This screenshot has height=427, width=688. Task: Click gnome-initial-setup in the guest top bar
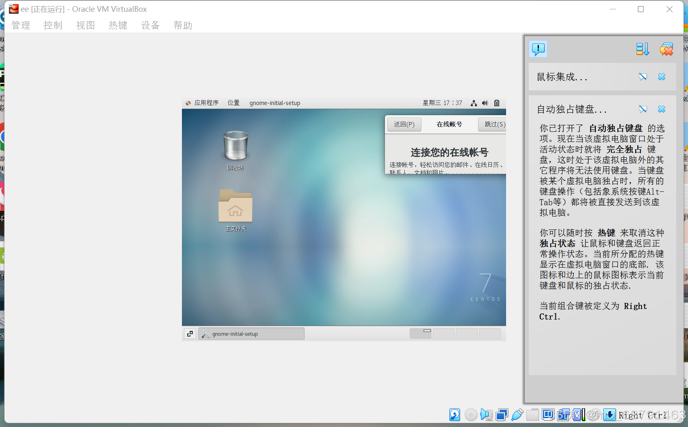point(275,103)
